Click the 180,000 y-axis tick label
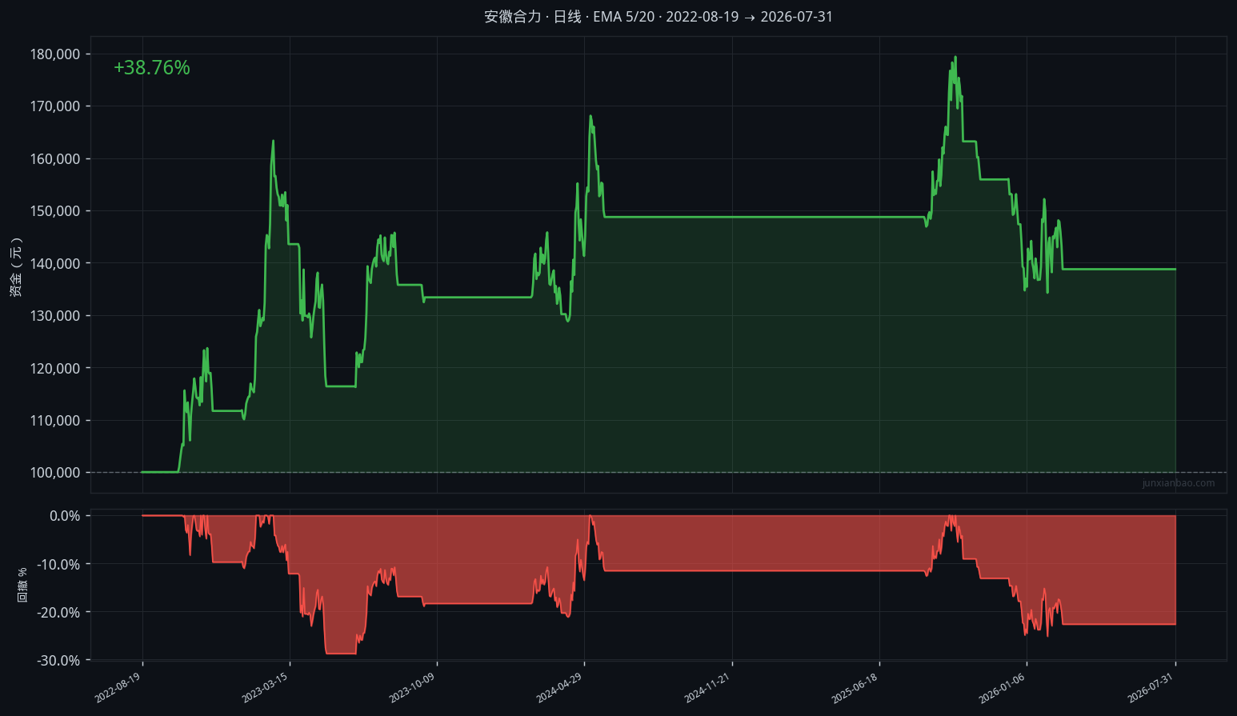 [55, 54]
